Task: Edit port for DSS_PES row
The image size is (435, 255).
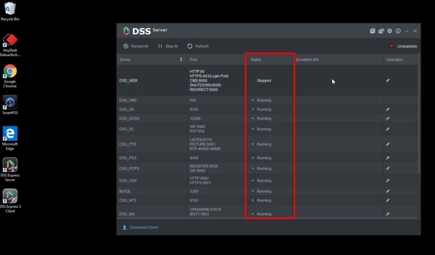Action: pyautogui.click(x=387, y=158)
